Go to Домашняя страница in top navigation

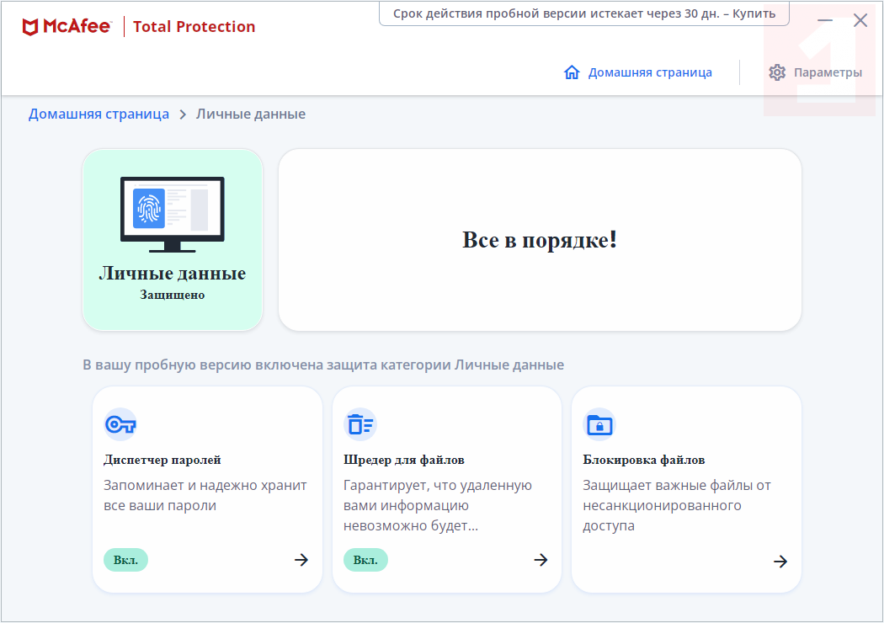(650, 72)
